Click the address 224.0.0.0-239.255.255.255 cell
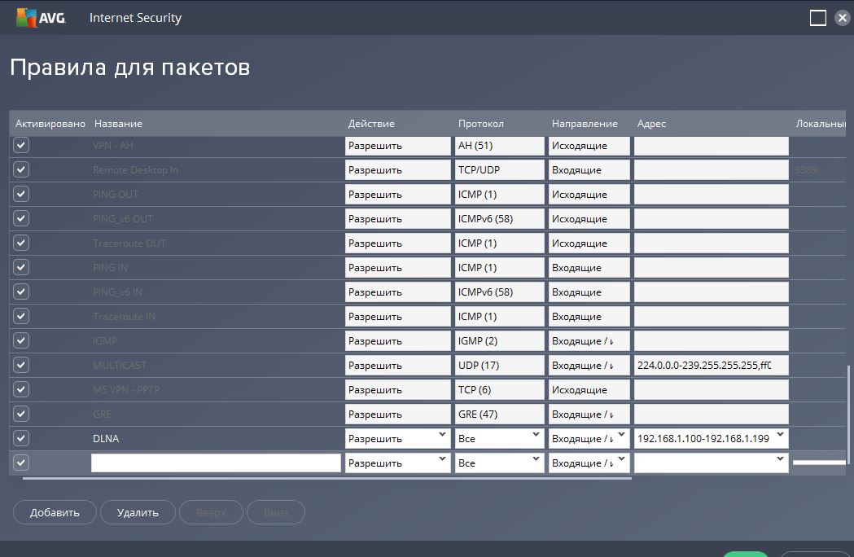The height and width of the screenshot is (557, 854). (712, 365)
